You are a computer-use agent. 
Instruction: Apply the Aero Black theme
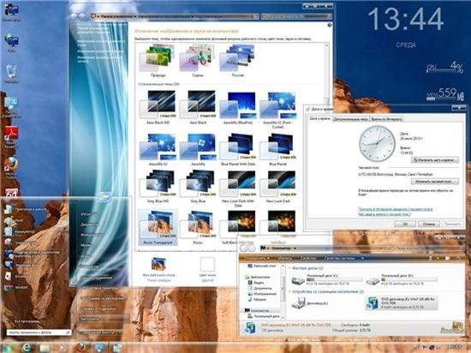(x=198, y=108)
